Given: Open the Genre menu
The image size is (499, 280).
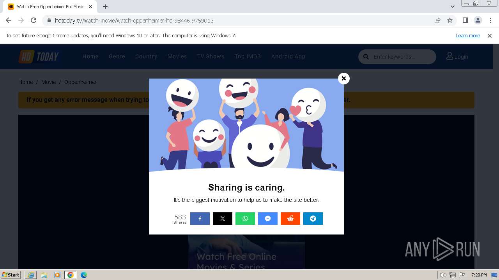Looking at the screenshot, I should coord(117,56).
